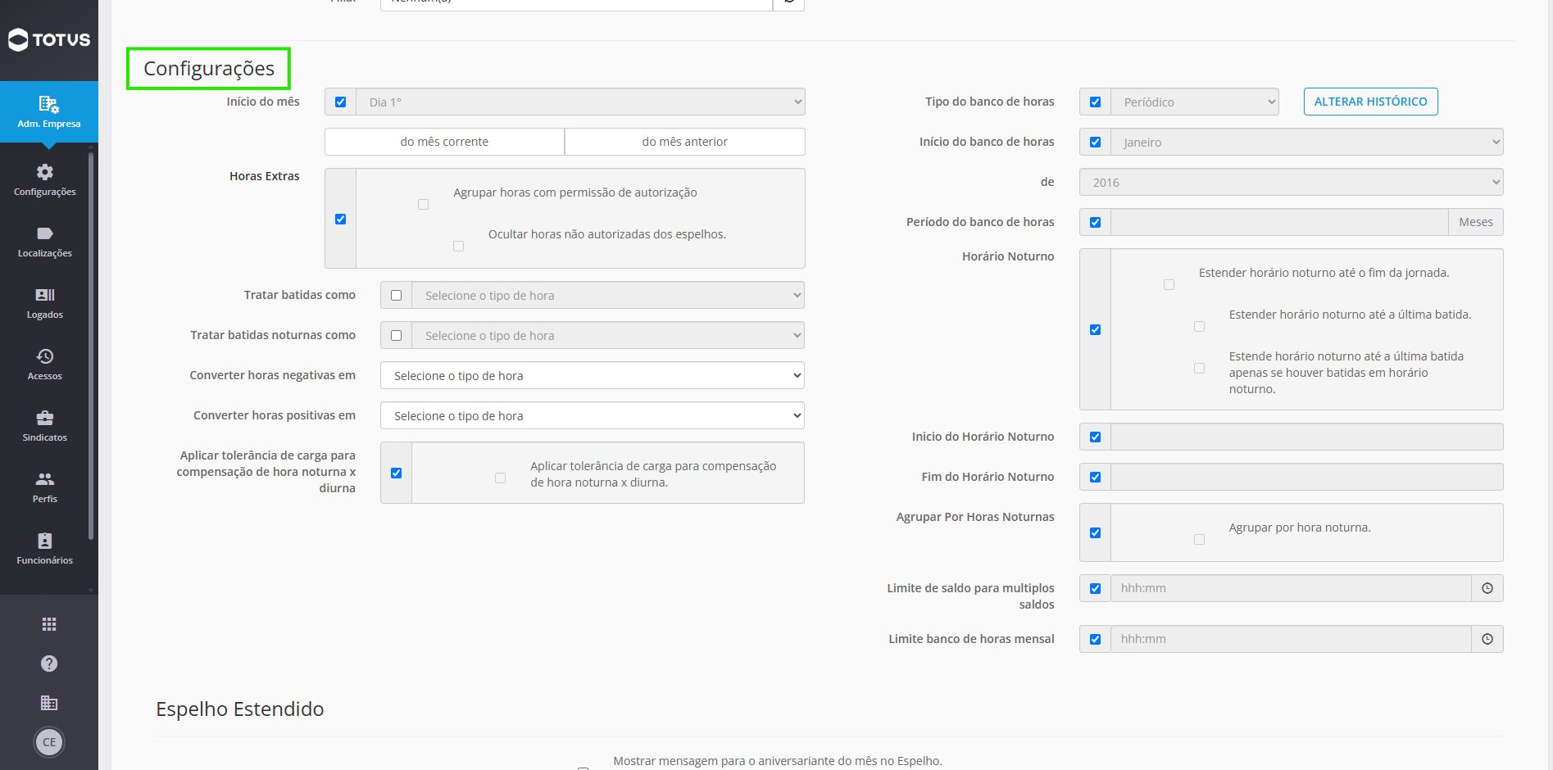Toggle Inicio do Horário Noturno checkbox
This screenshot has height=770, width=1553.
(x=1096, y=437)
